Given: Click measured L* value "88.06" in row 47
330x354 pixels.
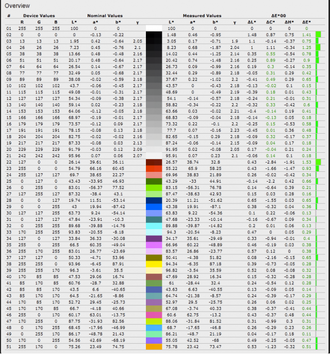Looking at the screenshot, I should (171, 321).
